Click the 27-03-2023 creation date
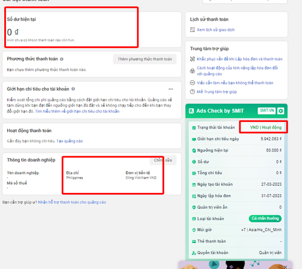Image resolution: width=302 pixels, height=269 pixels. click(271, 185)
